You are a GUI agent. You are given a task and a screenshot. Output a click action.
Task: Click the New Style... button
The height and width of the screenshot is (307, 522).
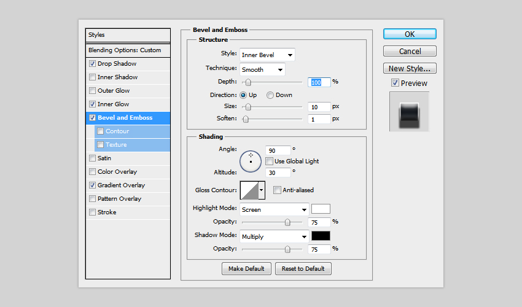click(x=410, y=69)
